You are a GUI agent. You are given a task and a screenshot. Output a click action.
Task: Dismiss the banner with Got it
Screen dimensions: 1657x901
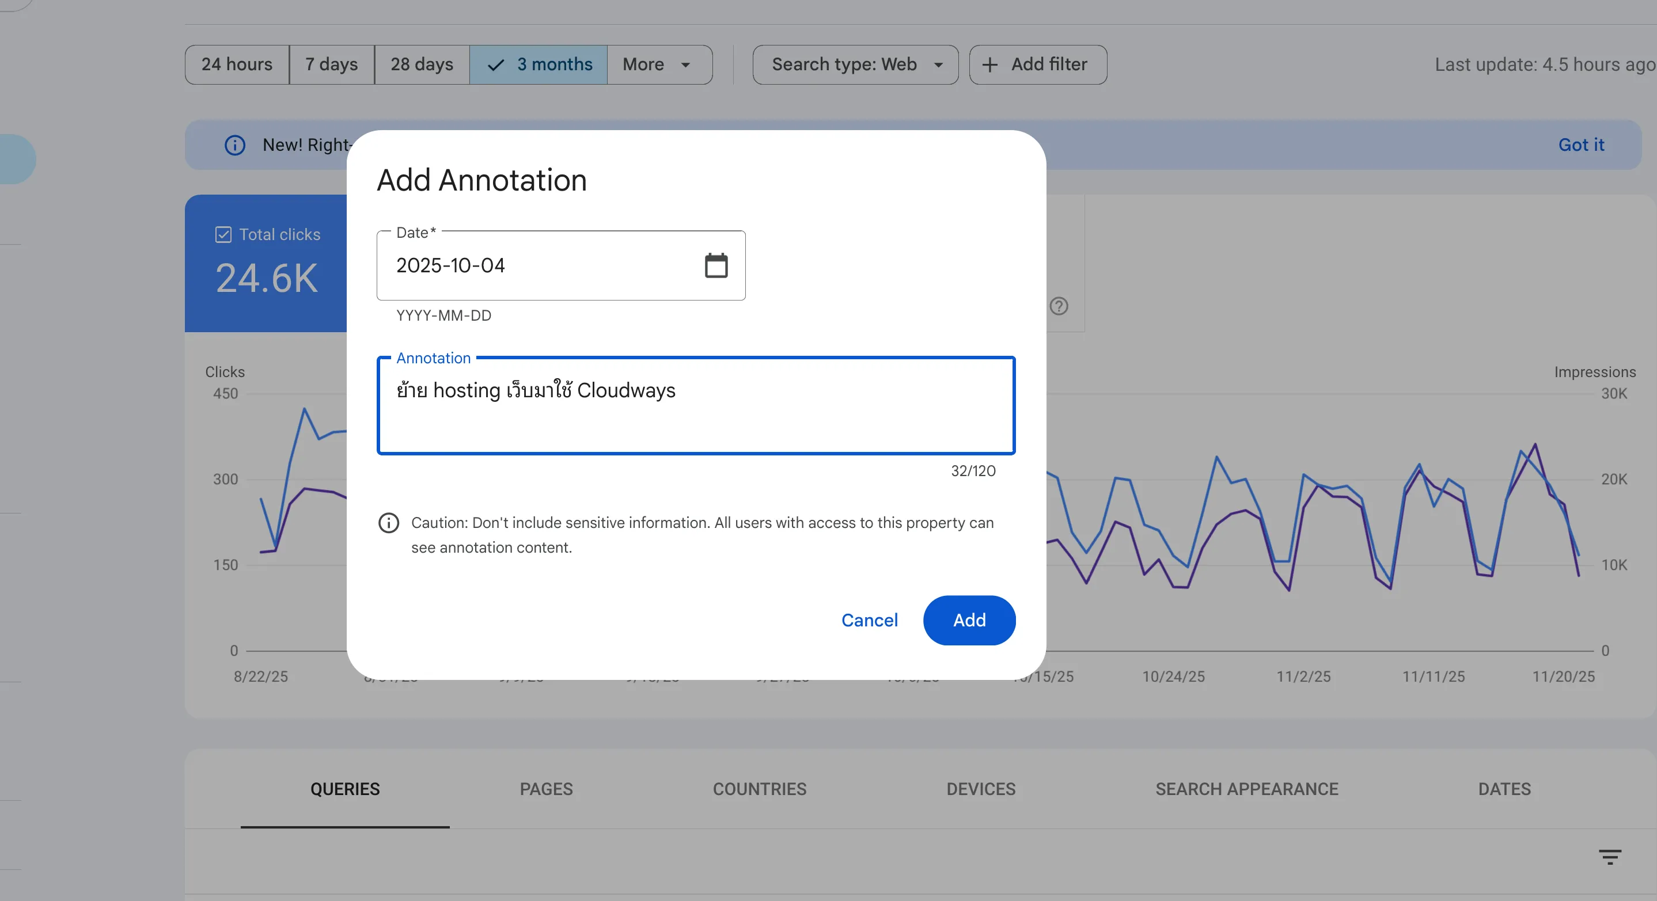click(x=1581, y=145)
